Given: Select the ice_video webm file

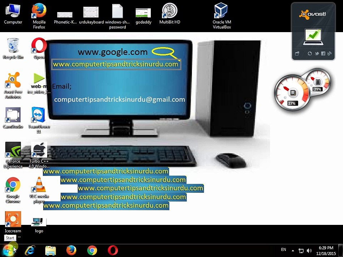Looking at the screenshot, I should coord(39,84).
